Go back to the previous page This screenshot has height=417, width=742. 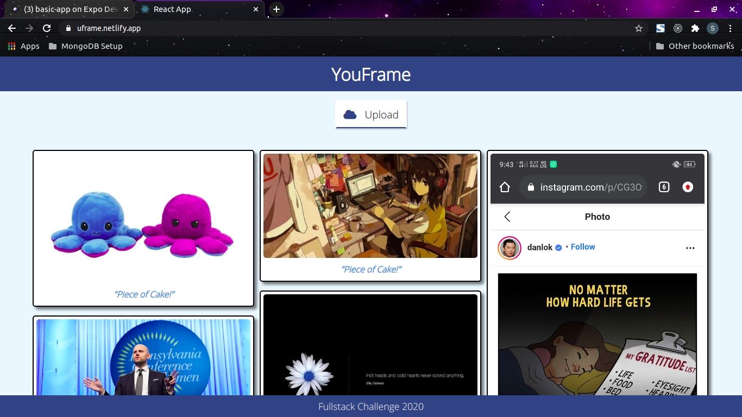12,28
